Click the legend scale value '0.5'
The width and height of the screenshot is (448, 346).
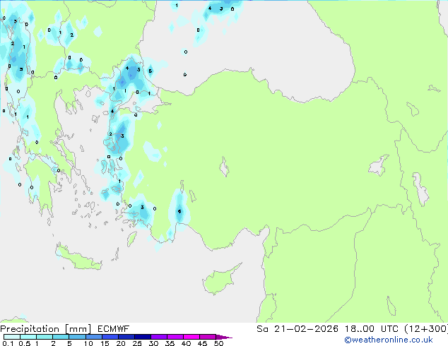[24, 343]
